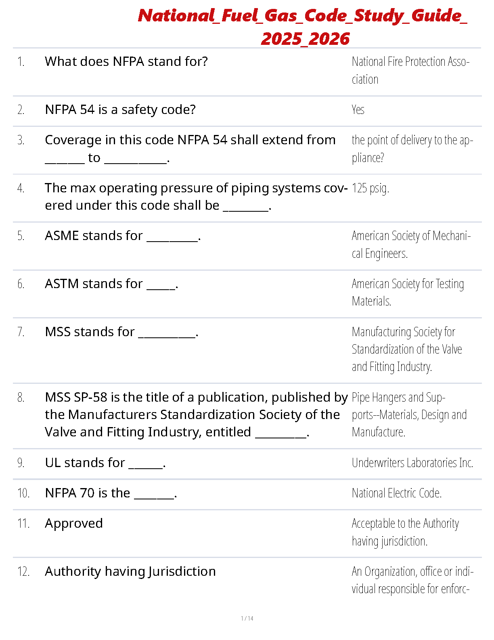Image resolution: width=494 pixels, height=640 pixels.
Task: Click the answer 'National Fire Protection Association'
Action: [x=410, y=70]
